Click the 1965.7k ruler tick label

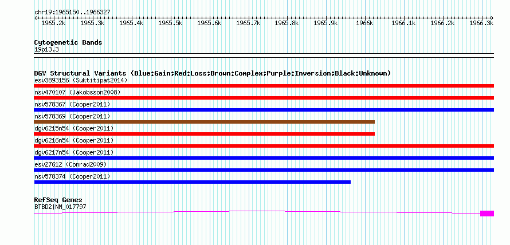[x=248, y=23]
